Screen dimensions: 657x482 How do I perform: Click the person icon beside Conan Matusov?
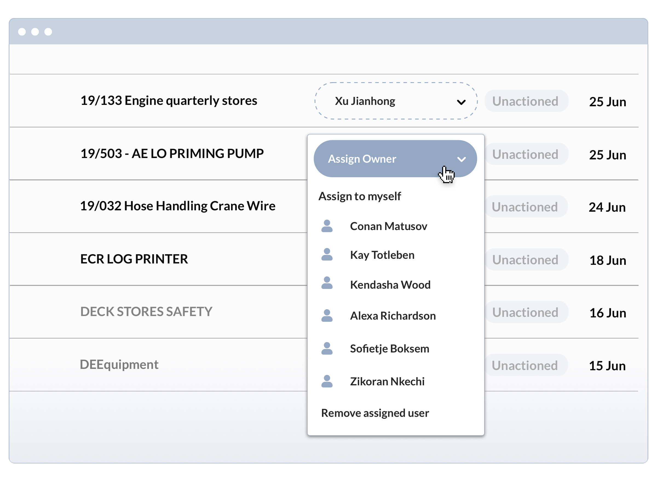327,226
